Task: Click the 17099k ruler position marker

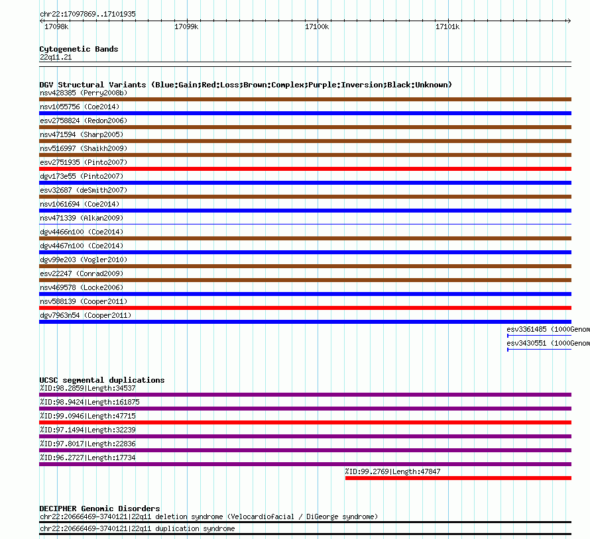Action: coord(186,26)
